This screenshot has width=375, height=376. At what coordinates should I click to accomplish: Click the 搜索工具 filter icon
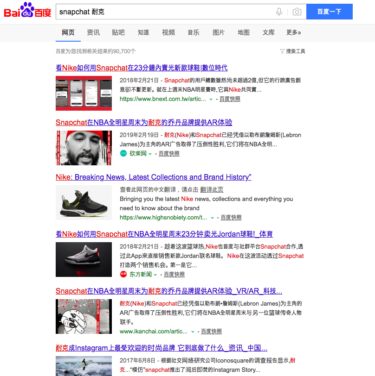282,51
